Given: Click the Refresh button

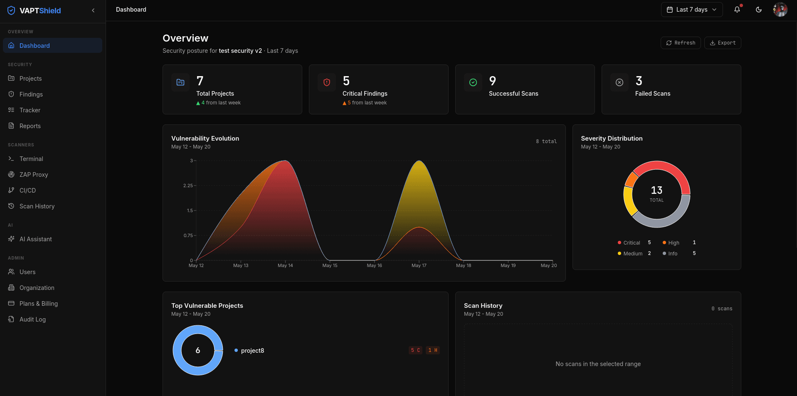Looking at the screenshot, I should click(681, 43).
